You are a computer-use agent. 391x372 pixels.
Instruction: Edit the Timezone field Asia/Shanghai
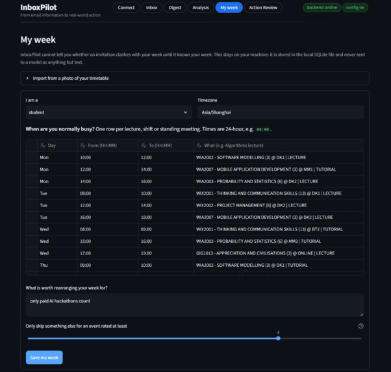coord(281,112)
